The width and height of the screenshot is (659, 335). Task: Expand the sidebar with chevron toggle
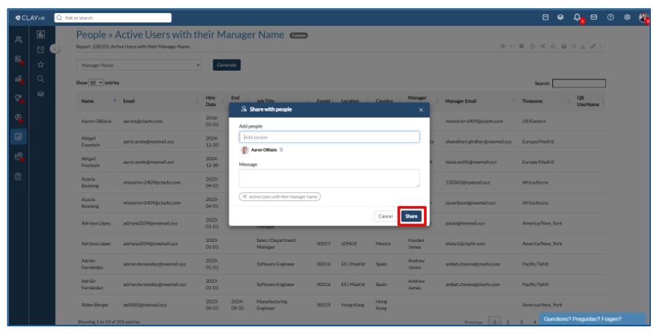pos(54,49)
